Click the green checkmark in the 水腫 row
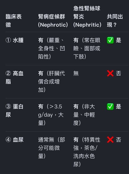The image size is (129, 174). (x=110, y=40)
